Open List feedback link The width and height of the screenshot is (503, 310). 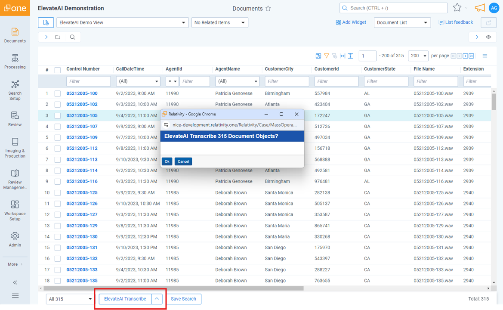tap(456, 22)
